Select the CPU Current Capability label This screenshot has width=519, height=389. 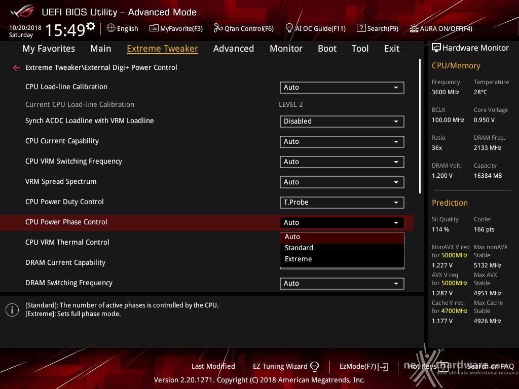click(x=62, y=141)
